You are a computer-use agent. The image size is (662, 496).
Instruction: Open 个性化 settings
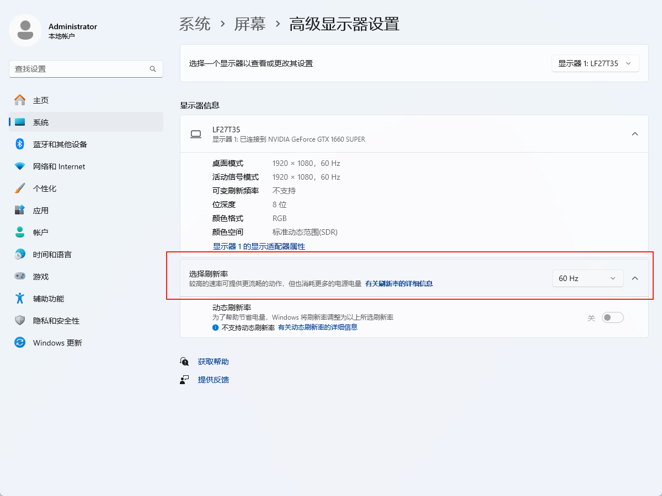pyautogui.click(x=47, y=188)
